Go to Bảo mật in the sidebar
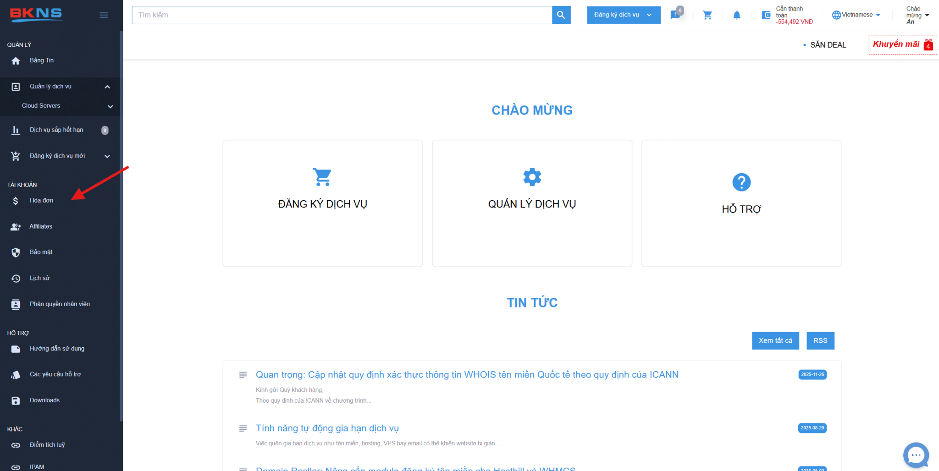Viewport: 939px width, 471px height. coord(41,252)
